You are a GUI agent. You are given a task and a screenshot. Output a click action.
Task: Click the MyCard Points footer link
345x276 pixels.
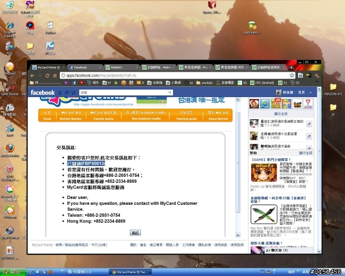pyautogui.click(x=42, y=245)
